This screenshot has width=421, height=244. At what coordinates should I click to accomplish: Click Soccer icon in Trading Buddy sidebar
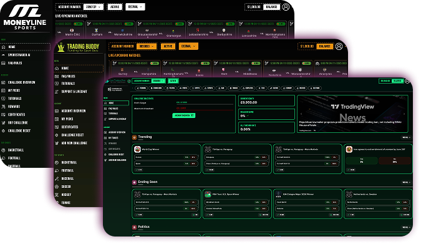(x=57, y=187)
